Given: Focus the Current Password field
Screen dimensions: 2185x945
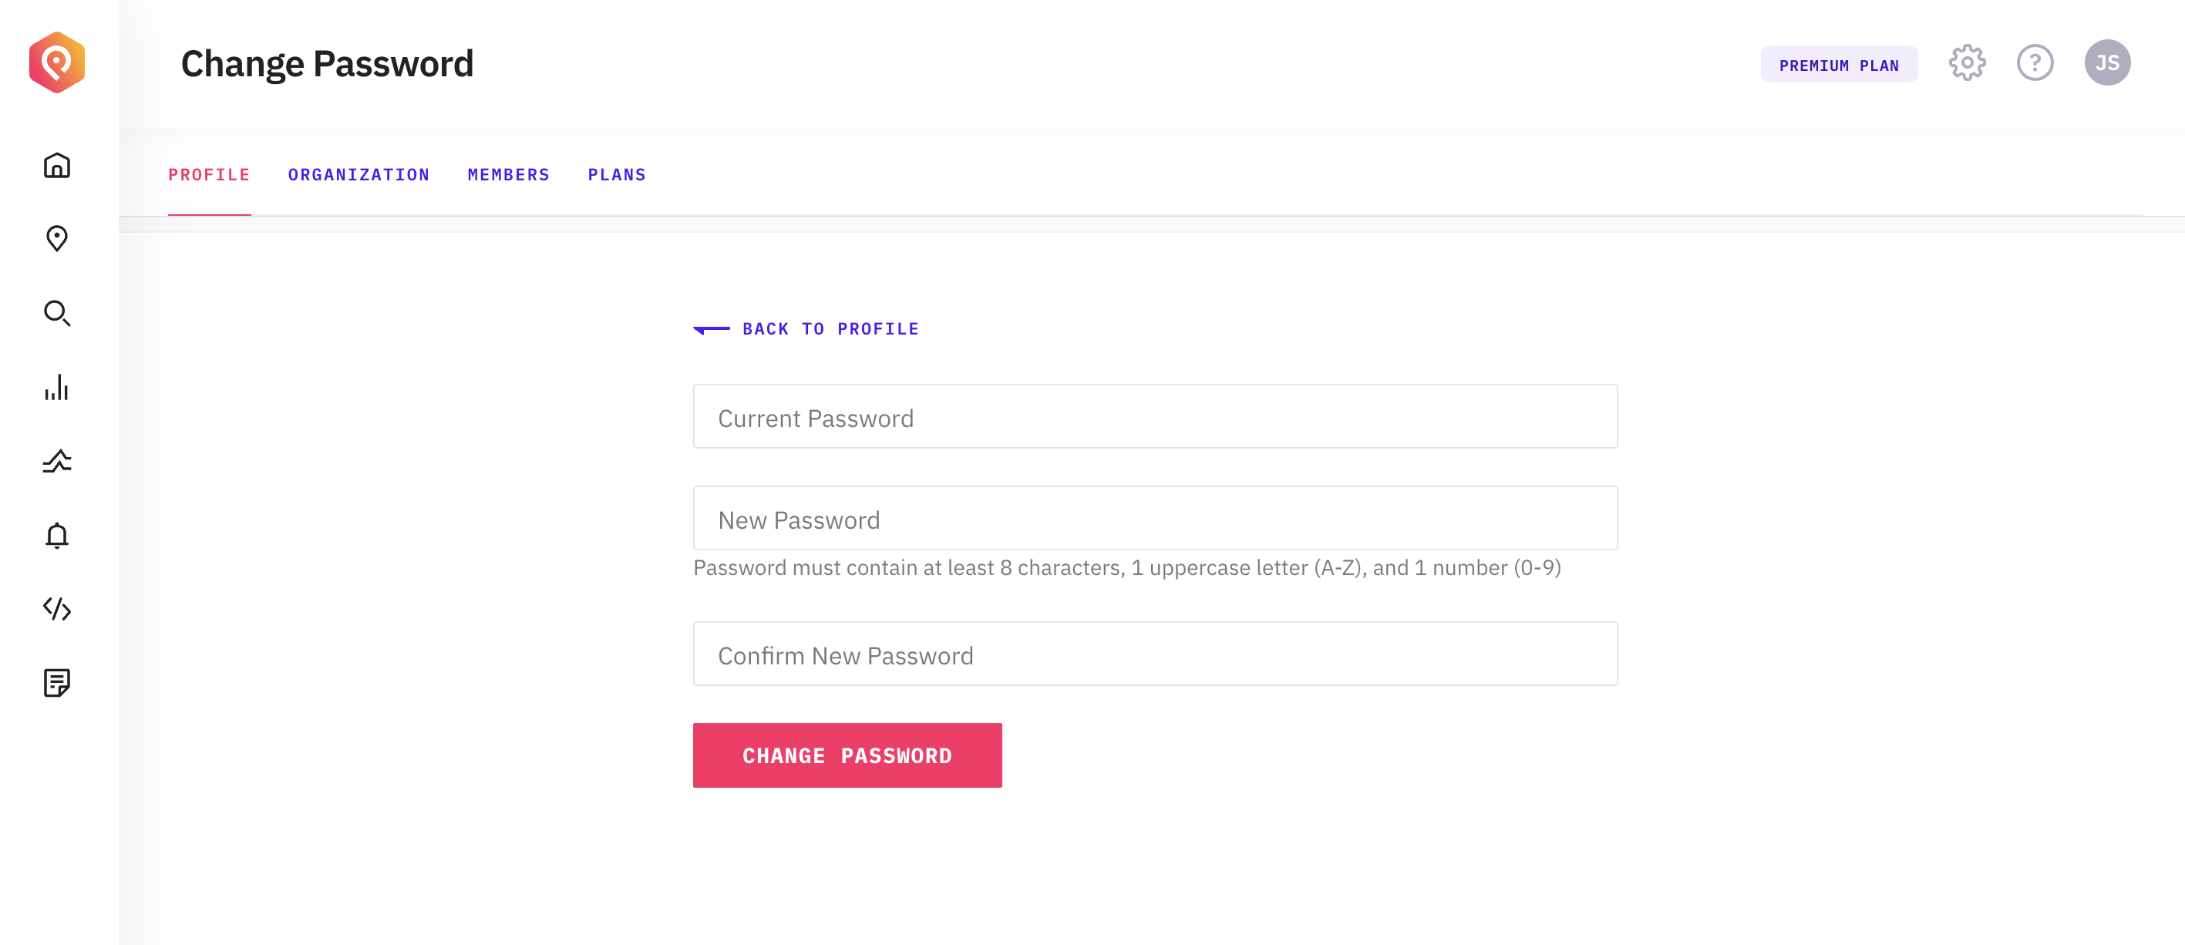Looking at the screenshot, I should pyautogui.click(x=1154, y=416).
